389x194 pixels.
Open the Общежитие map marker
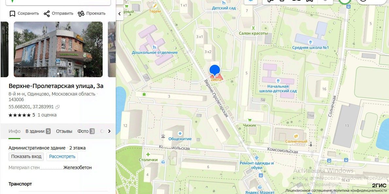click(180, 133)
